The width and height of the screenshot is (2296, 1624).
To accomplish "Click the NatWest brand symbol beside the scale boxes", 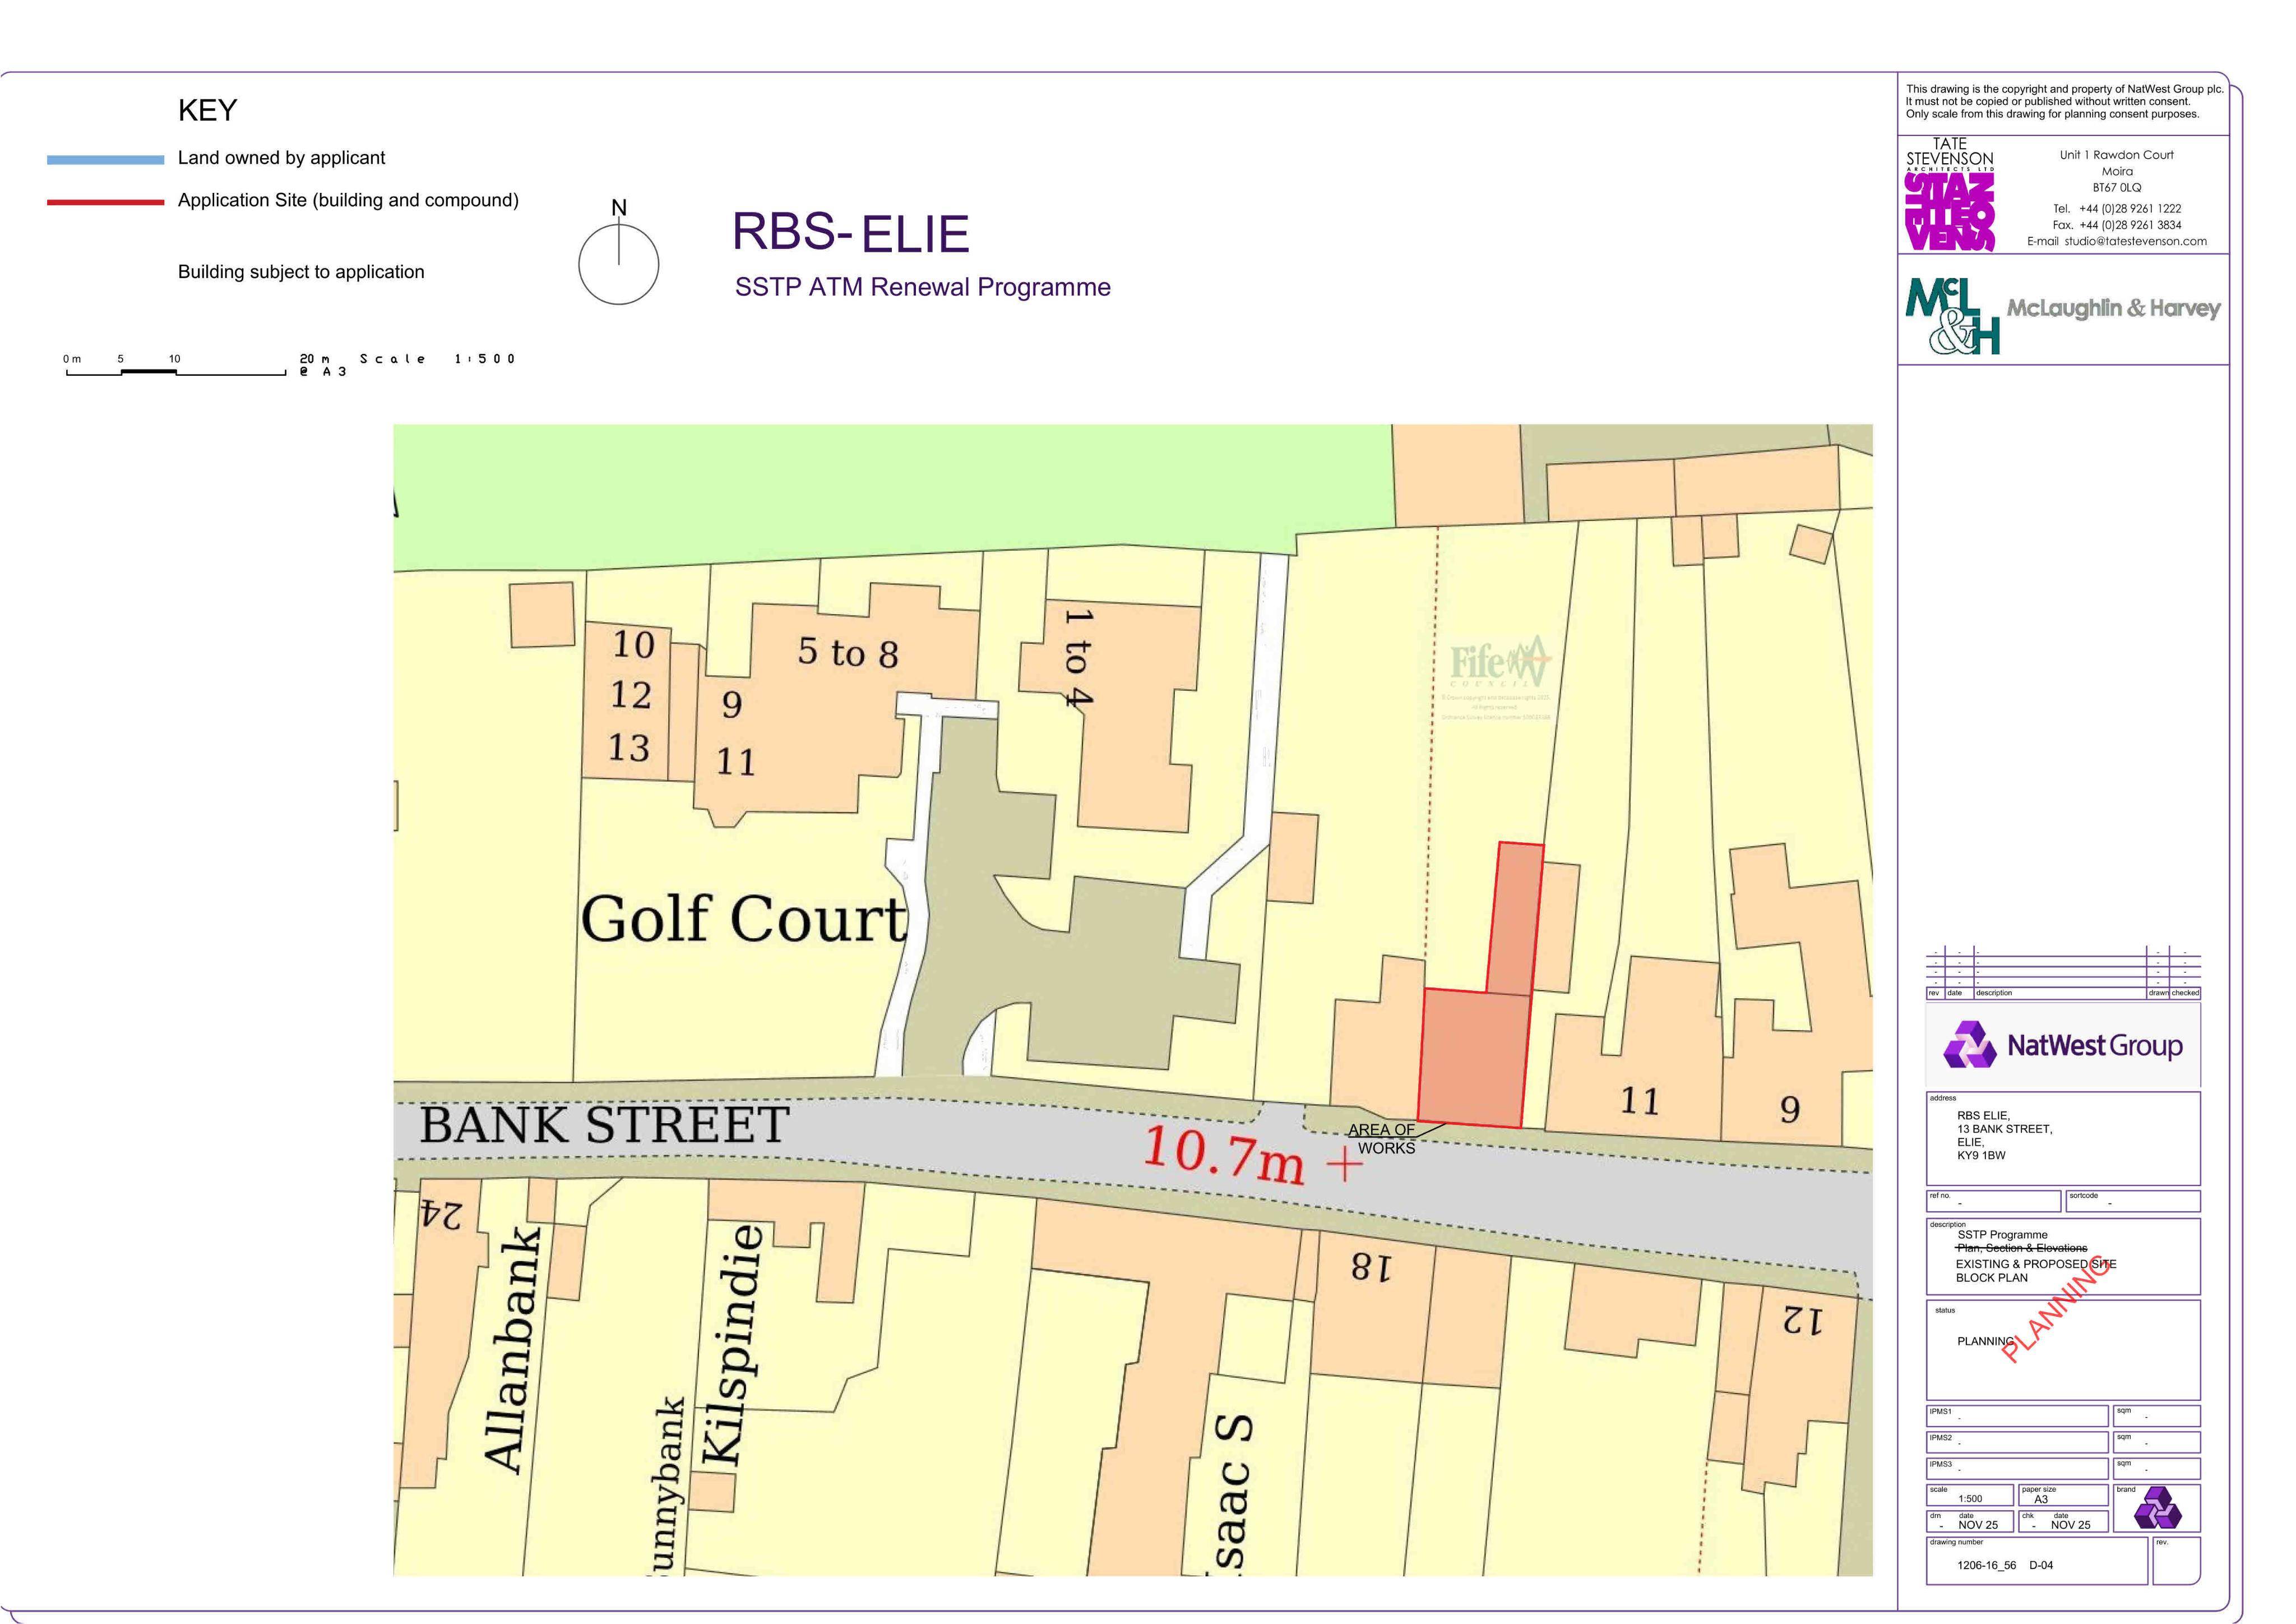I will [2158, 1508].
